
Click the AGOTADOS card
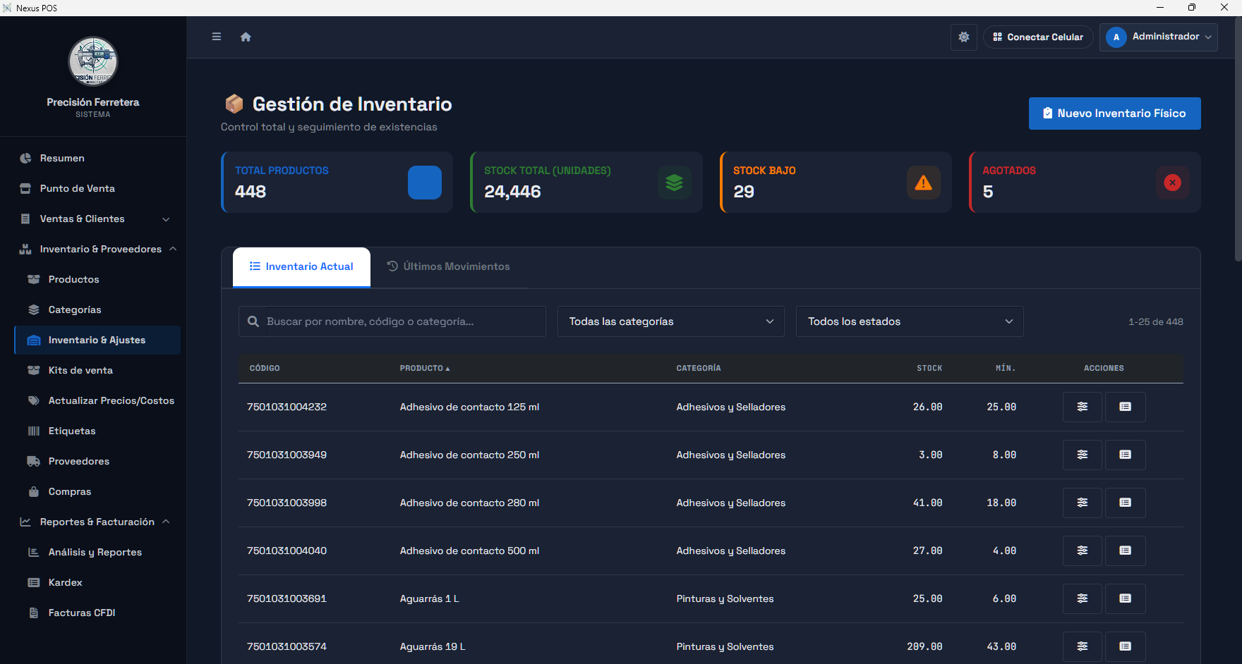1085,182
